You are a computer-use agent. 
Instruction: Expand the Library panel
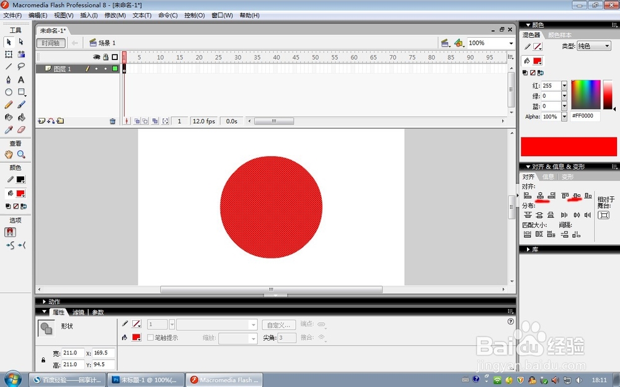pos(528,250)
